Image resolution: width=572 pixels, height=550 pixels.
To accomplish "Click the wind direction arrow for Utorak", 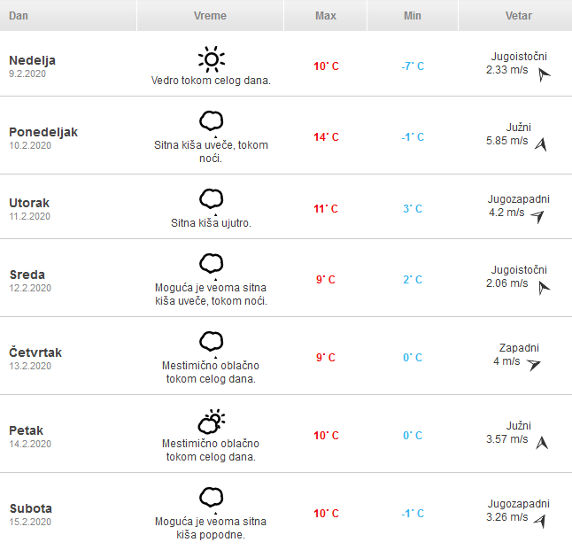I will click(x=537, y=216).
